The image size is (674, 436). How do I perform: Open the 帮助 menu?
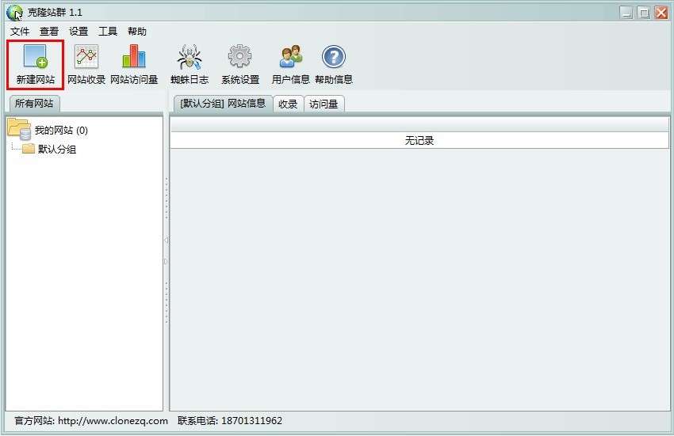(137, 32)
